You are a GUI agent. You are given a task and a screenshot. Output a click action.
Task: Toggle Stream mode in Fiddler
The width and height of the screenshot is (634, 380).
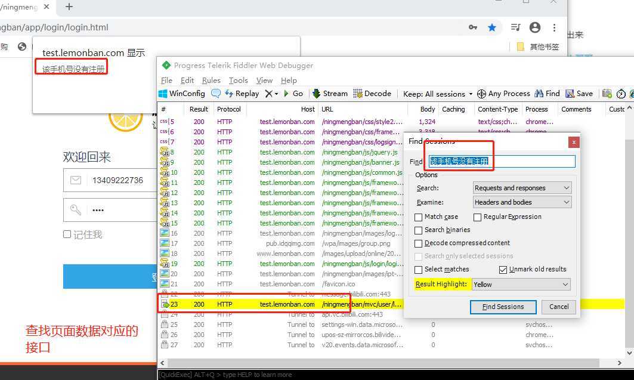(x=330, y=94)
